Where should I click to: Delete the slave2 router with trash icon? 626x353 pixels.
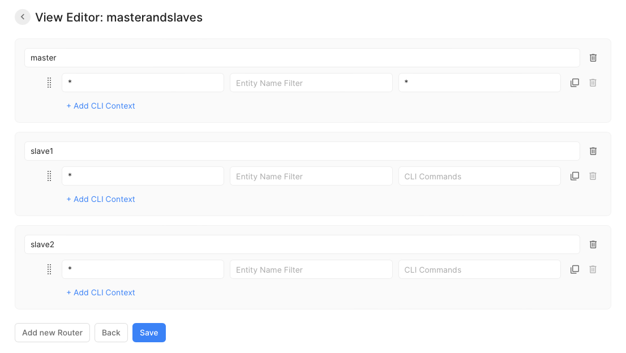593,244
